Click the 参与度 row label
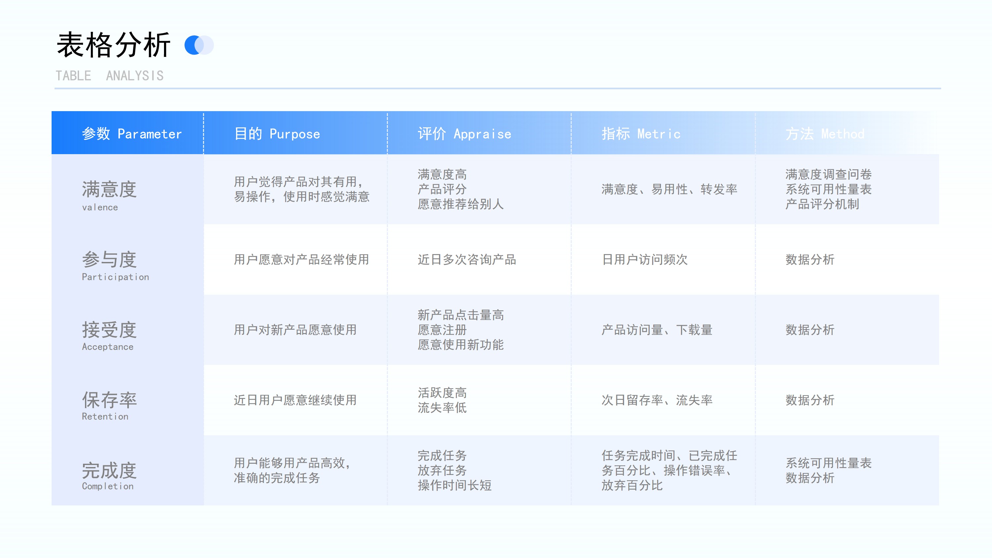 (109, 259)
